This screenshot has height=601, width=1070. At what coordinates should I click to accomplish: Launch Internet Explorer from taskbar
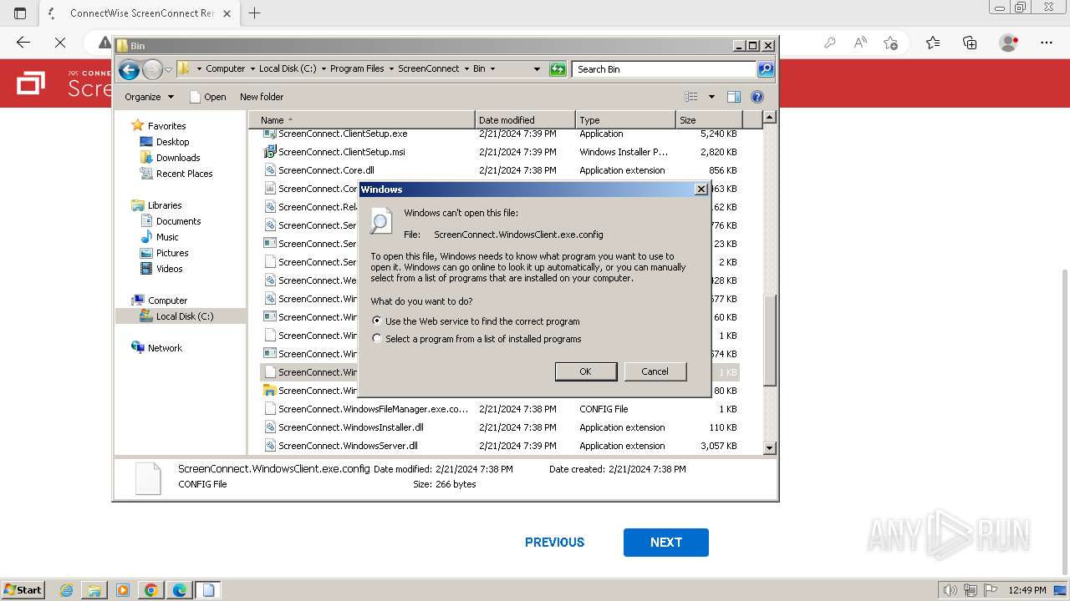click(67, 590)
